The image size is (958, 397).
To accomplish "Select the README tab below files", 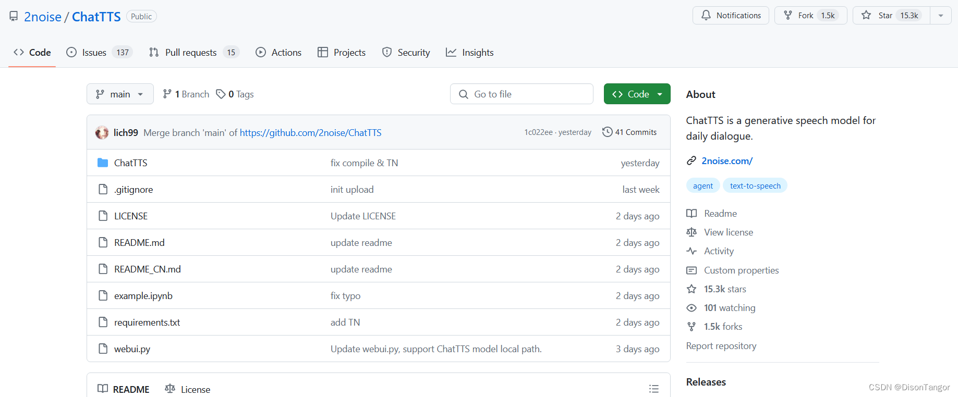I will click(124, 389).
